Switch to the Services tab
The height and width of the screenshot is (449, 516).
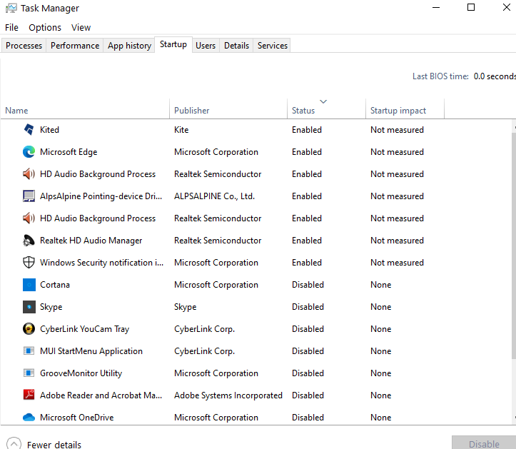pyautogui.click(x=273, y=46)
